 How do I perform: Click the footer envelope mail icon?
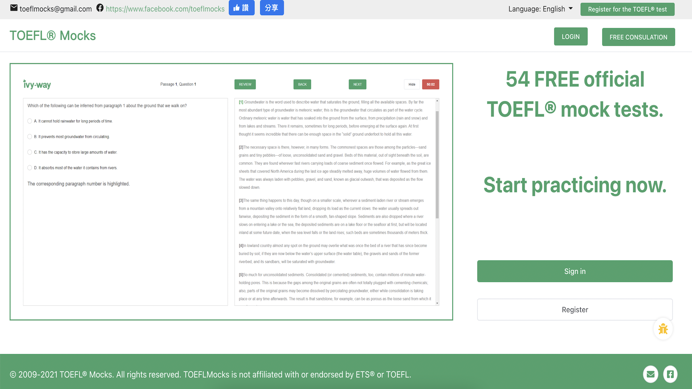[651, 374]
